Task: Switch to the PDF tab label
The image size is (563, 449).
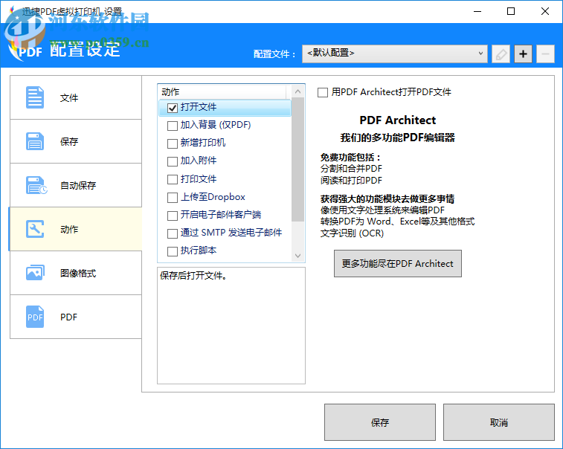Action: [68, 317]
